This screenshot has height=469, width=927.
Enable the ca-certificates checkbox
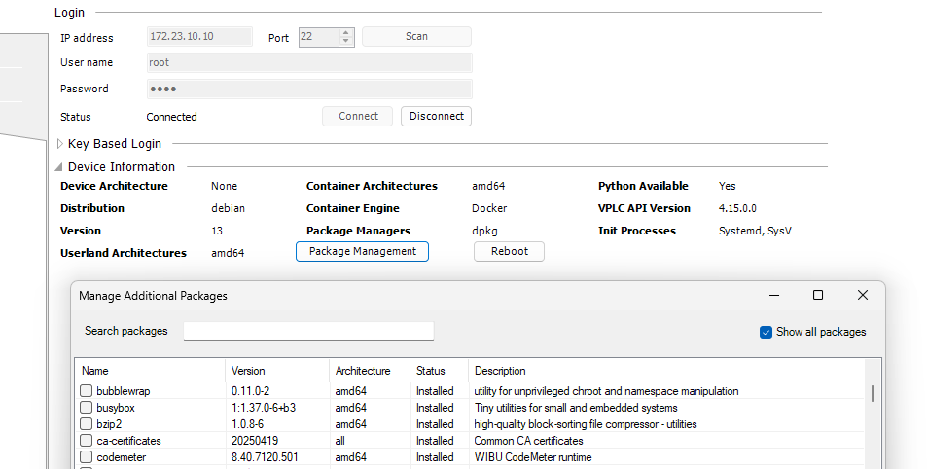point(87,441)
